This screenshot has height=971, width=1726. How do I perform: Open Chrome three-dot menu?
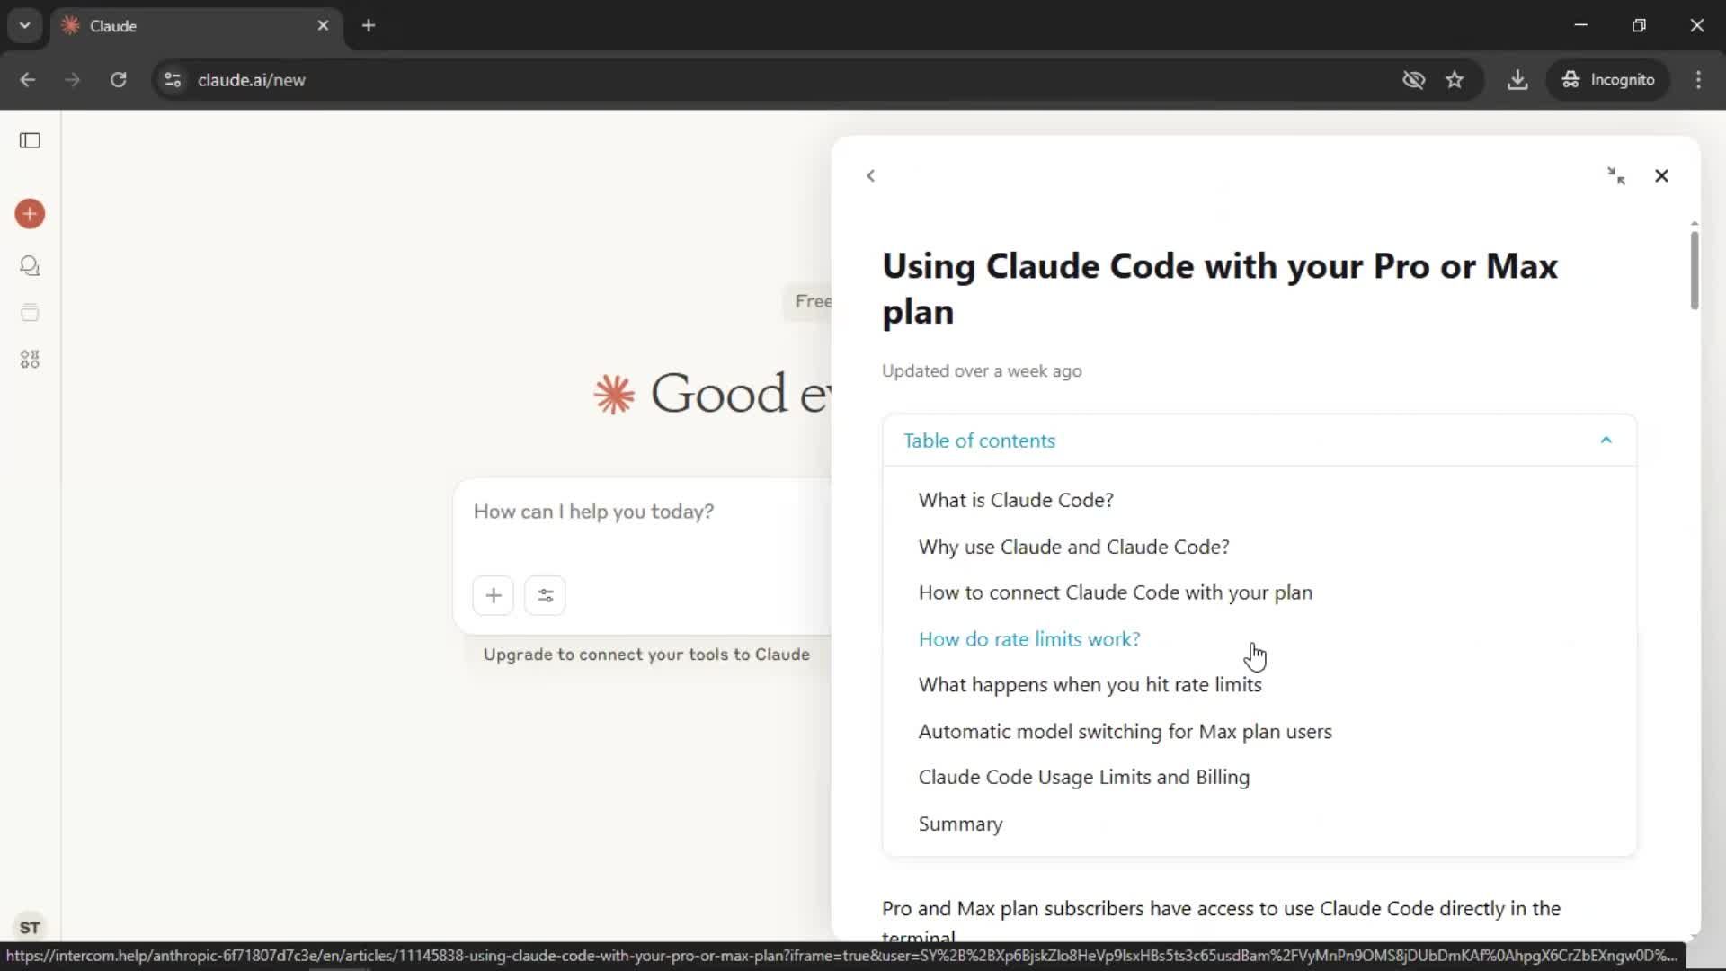pyautogui.click(x=1698, y=80)
